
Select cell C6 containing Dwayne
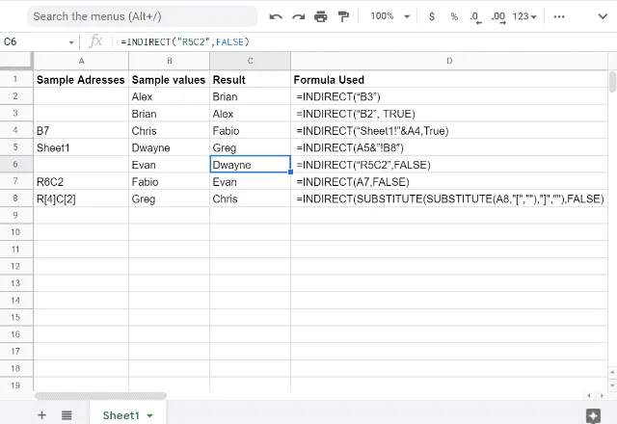(x=251, y=165)
